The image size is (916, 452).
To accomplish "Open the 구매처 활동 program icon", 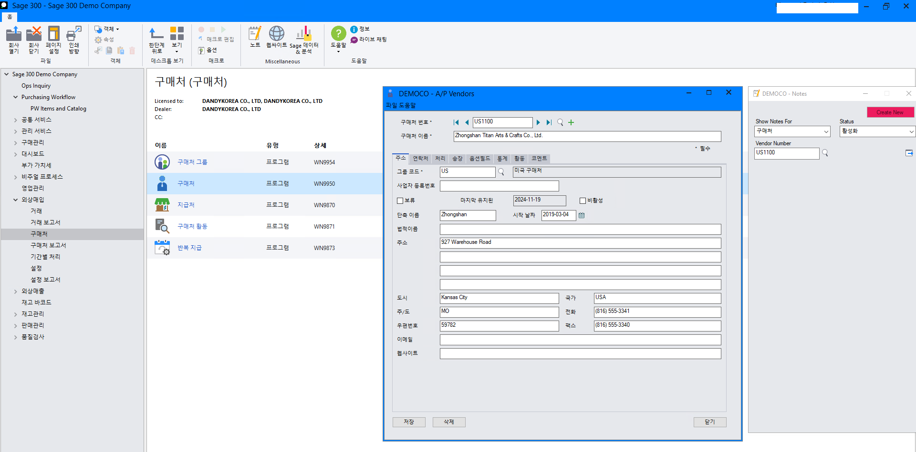I will [162, 226].
